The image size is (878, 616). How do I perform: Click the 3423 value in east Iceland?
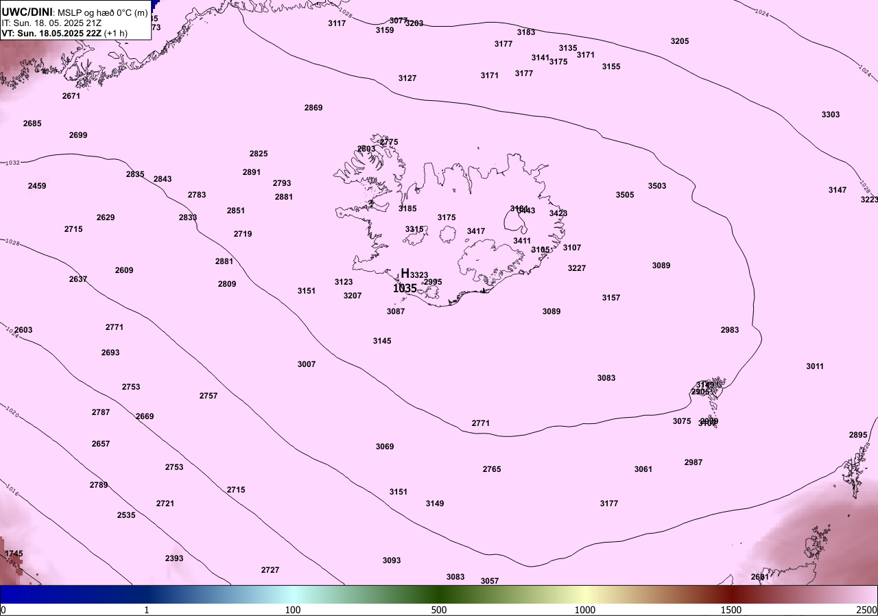558,213
